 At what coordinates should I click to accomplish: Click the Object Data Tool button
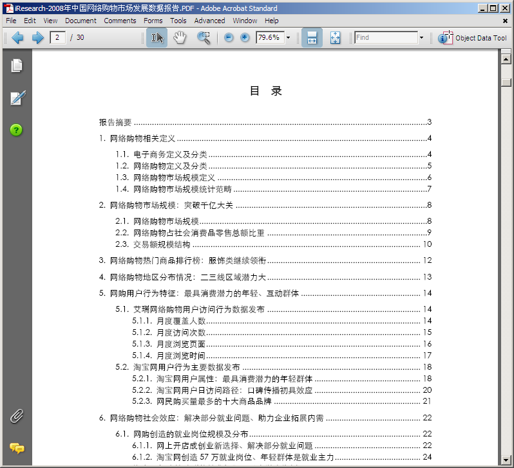pyautogui.click(x=473, y=38)
